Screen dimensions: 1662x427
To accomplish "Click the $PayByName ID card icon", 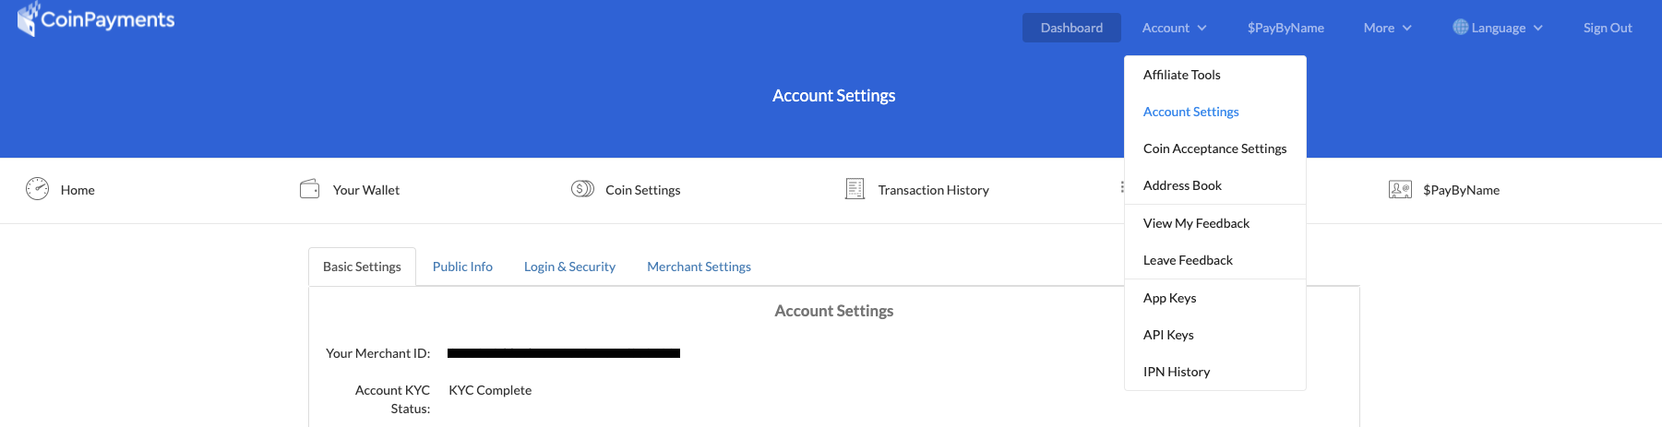I will coord(1400,189).
